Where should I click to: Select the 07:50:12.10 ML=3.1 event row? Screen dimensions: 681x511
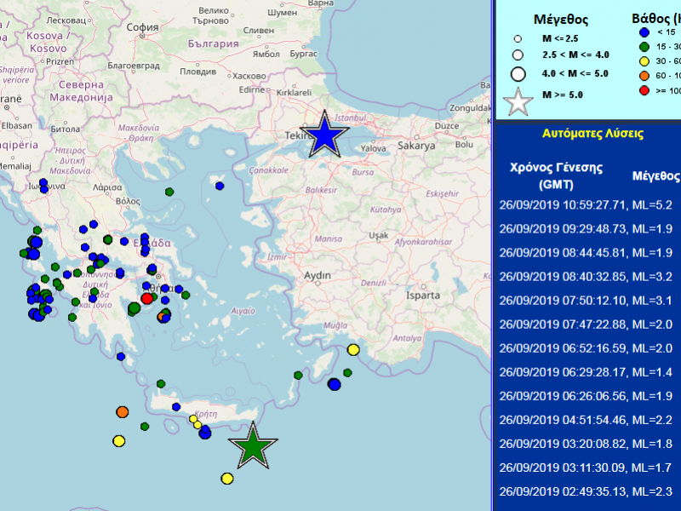[x=586, y=300]
